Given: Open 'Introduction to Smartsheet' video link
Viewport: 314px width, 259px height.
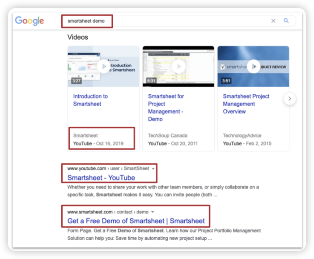Looking at the screenshot, I should tap(90, 100).
